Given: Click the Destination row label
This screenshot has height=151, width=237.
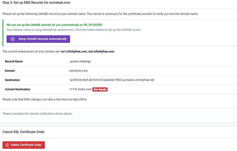Looking at the screenshot, I should [x=12, y=80].
